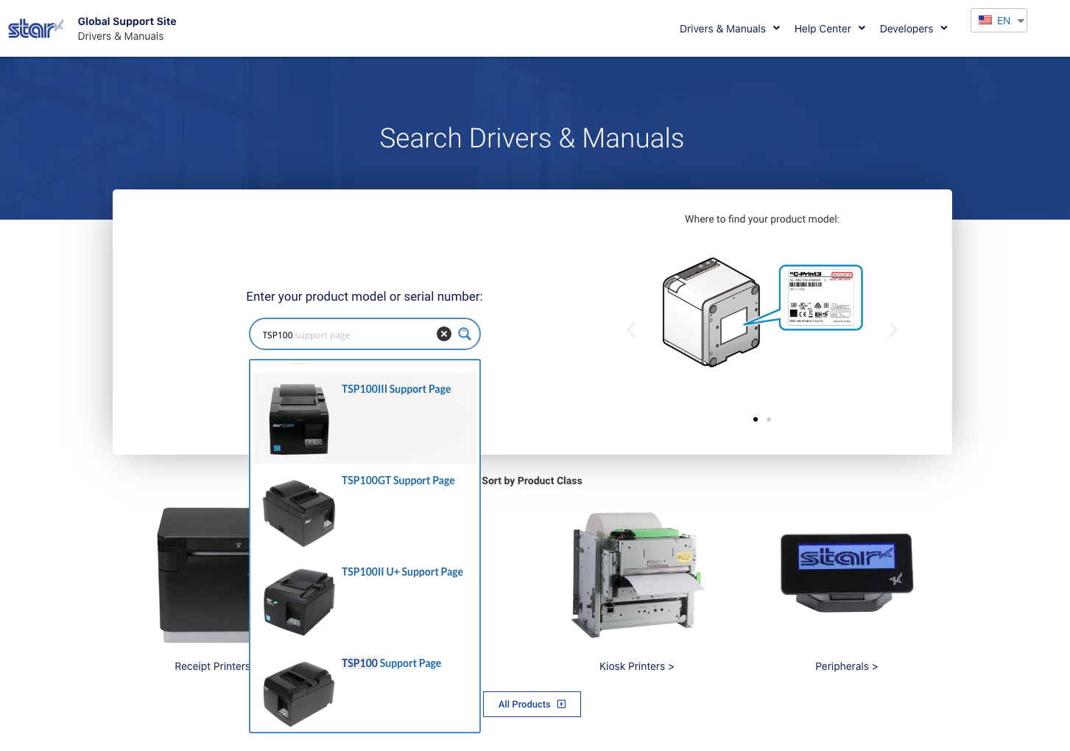Click the kiosk printer mechanism image
The height and width of the screenshot is (751, 1070).
[636, 575]
